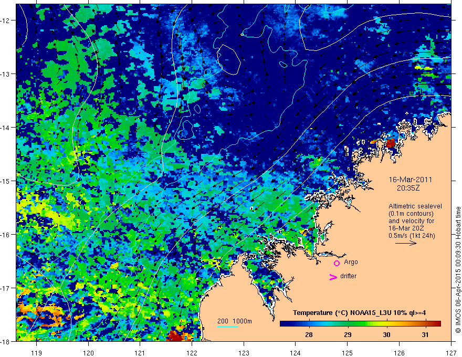The height and width of the screenshot is (357, 462).
Task: Click the longitude axis label 123
Action: click(244, 353)
